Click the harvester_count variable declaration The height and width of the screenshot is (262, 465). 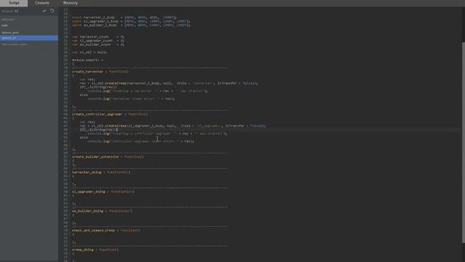(x=98, y=37)
